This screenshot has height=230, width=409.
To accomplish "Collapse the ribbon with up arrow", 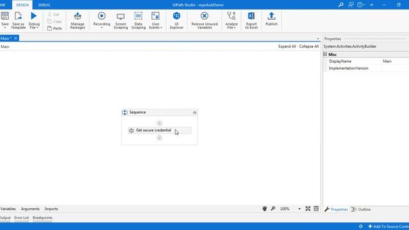I will pos(372,4).
